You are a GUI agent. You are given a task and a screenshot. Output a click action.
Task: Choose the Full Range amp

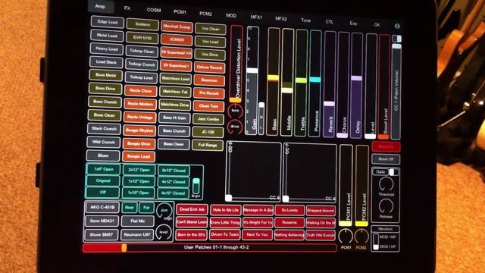(208, 145)
